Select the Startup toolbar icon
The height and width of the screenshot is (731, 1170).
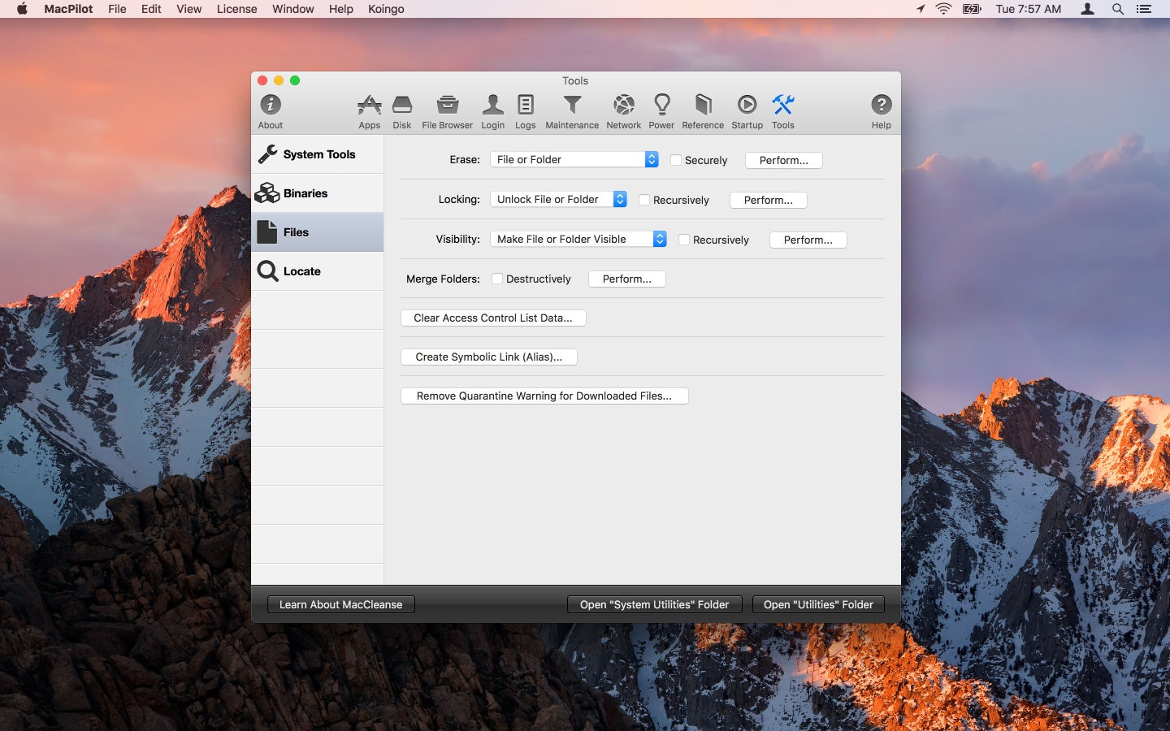point(747,111)
